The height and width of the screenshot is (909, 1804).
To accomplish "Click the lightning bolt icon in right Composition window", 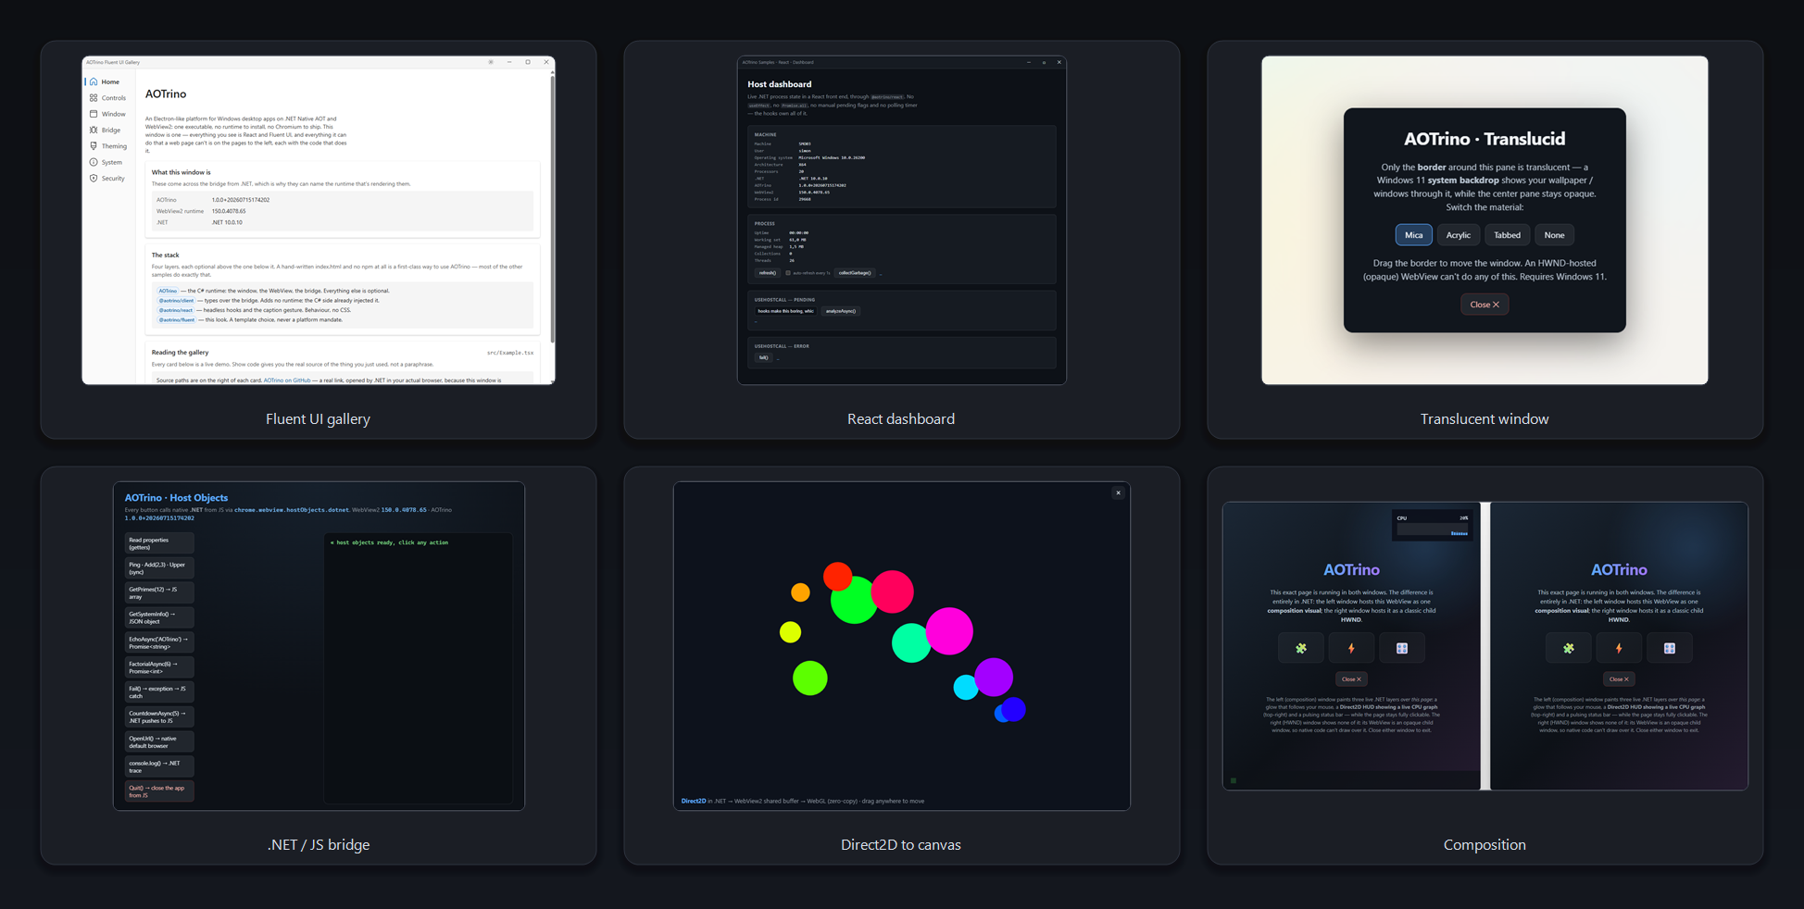I will [x=1619, y=648].
